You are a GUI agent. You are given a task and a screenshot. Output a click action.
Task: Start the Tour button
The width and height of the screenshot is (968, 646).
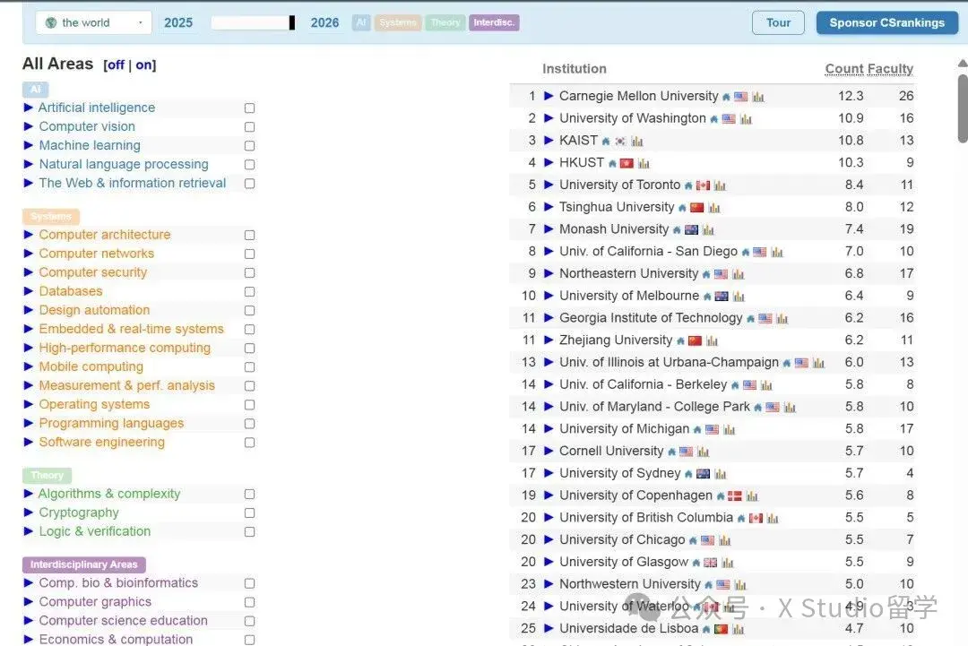(x=778, y=22)
